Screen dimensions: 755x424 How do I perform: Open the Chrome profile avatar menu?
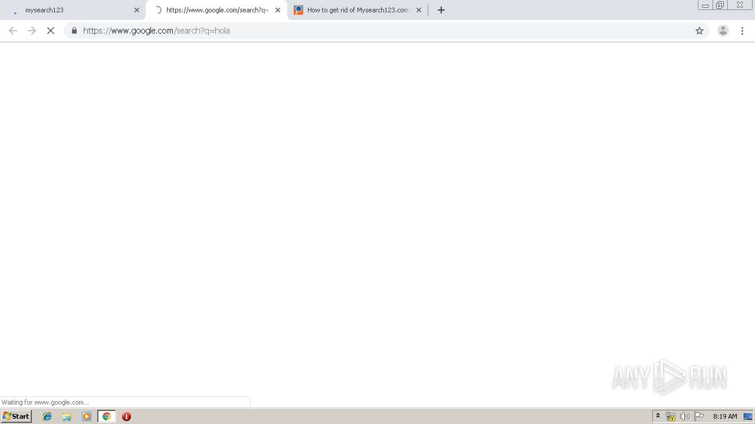click(723, 31)
